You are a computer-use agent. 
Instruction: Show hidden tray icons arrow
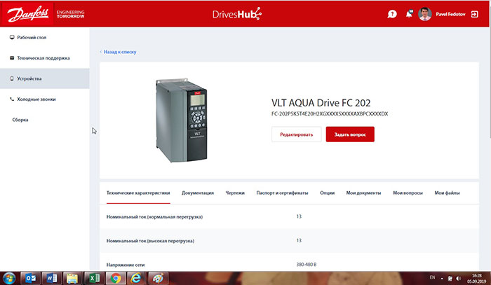[x=442, y=279]
